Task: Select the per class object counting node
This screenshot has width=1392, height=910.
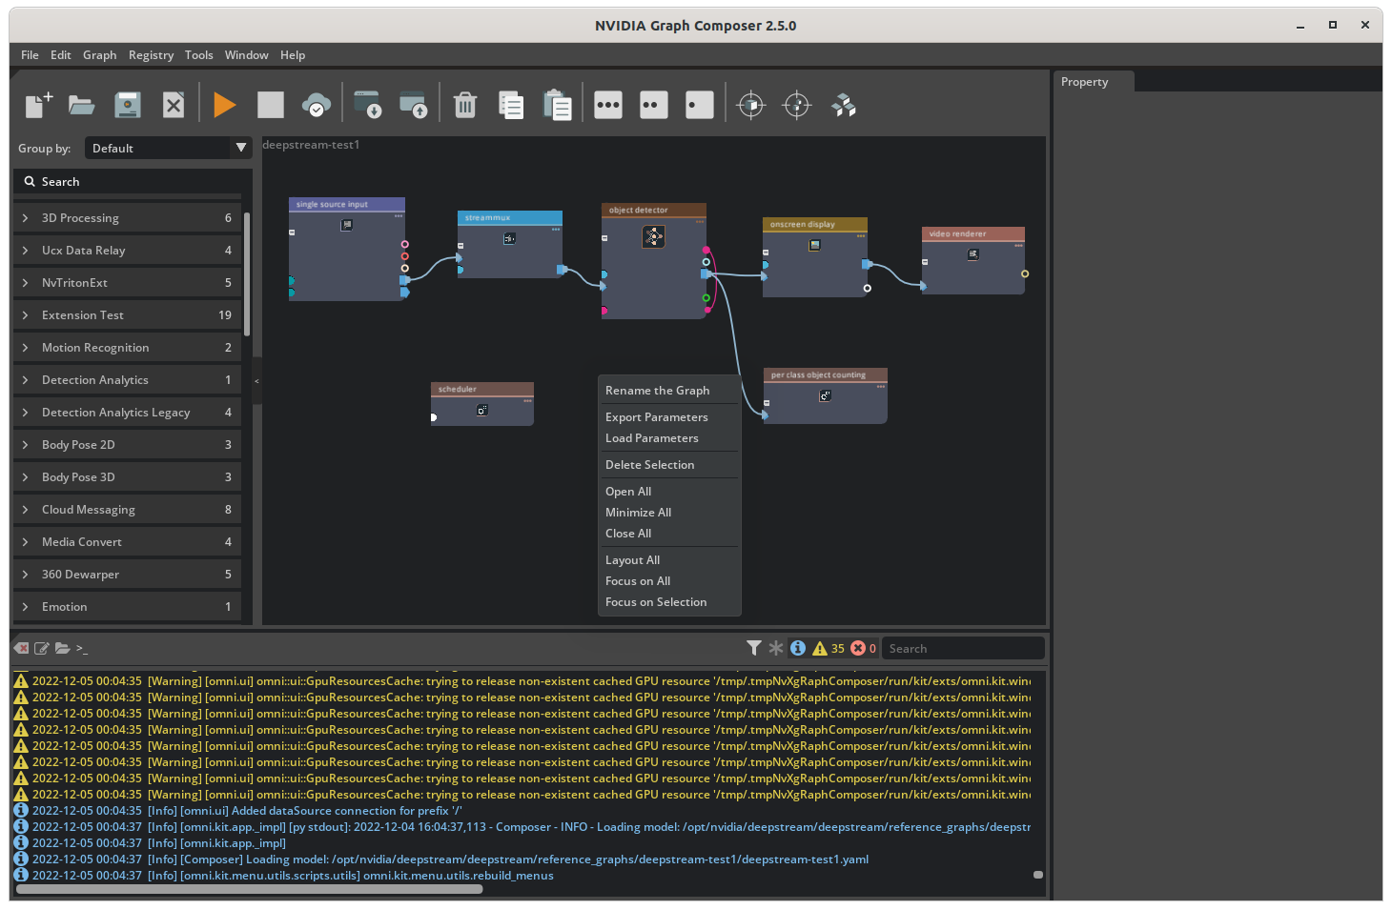Action: coord(825,395)
